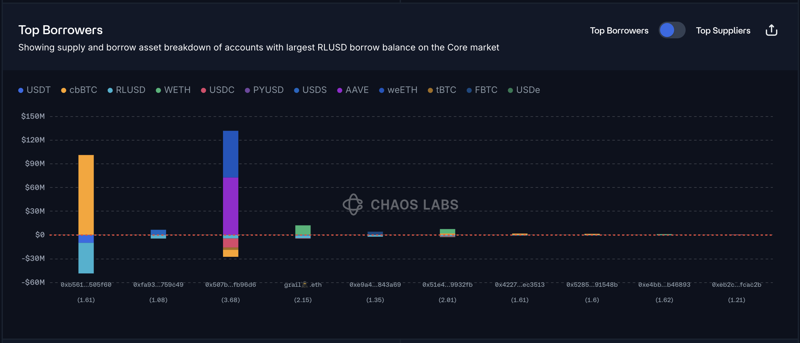Click the grail.eth account label

[x=303, y=285]
